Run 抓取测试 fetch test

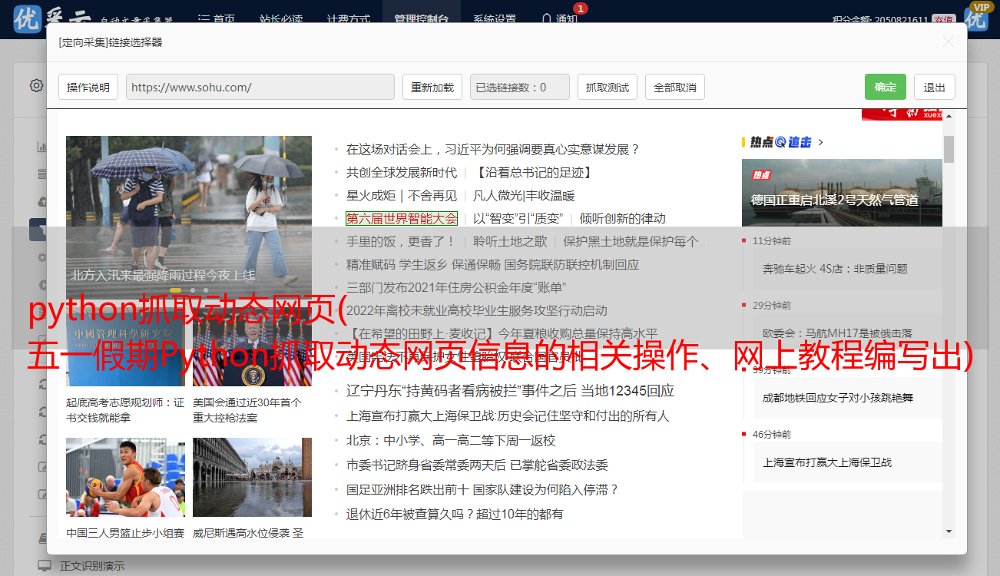coord(608,87)
